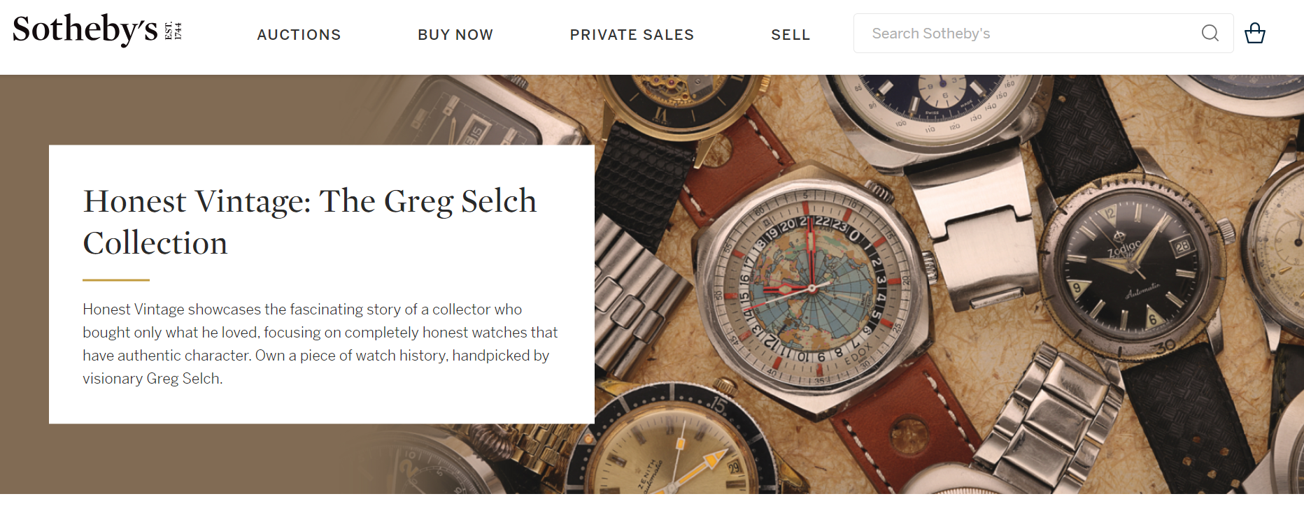Open the shopping bag
The width and height of the screenshot is (1304, 508).
[x=1254, y=33]
